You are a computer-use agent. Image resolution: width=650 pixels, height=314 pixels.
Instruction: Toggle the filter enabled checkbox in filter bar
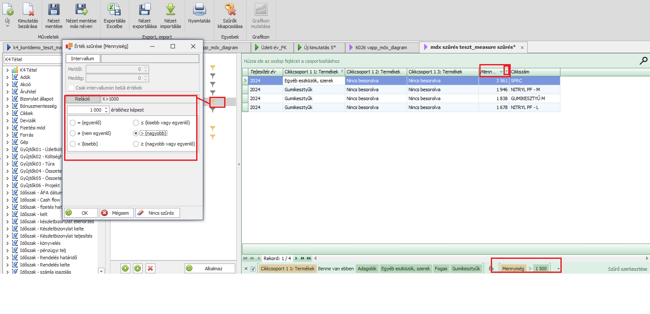click(253, 269)
